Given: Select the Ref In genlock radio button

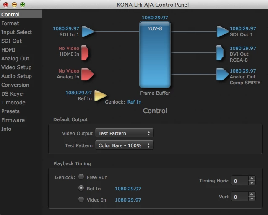Looking at the screenshot, I should click(81, 188).
